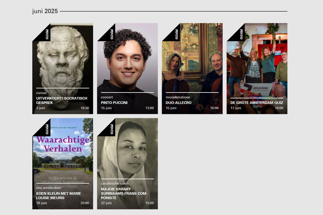Click the 15:00 start time

150,203
